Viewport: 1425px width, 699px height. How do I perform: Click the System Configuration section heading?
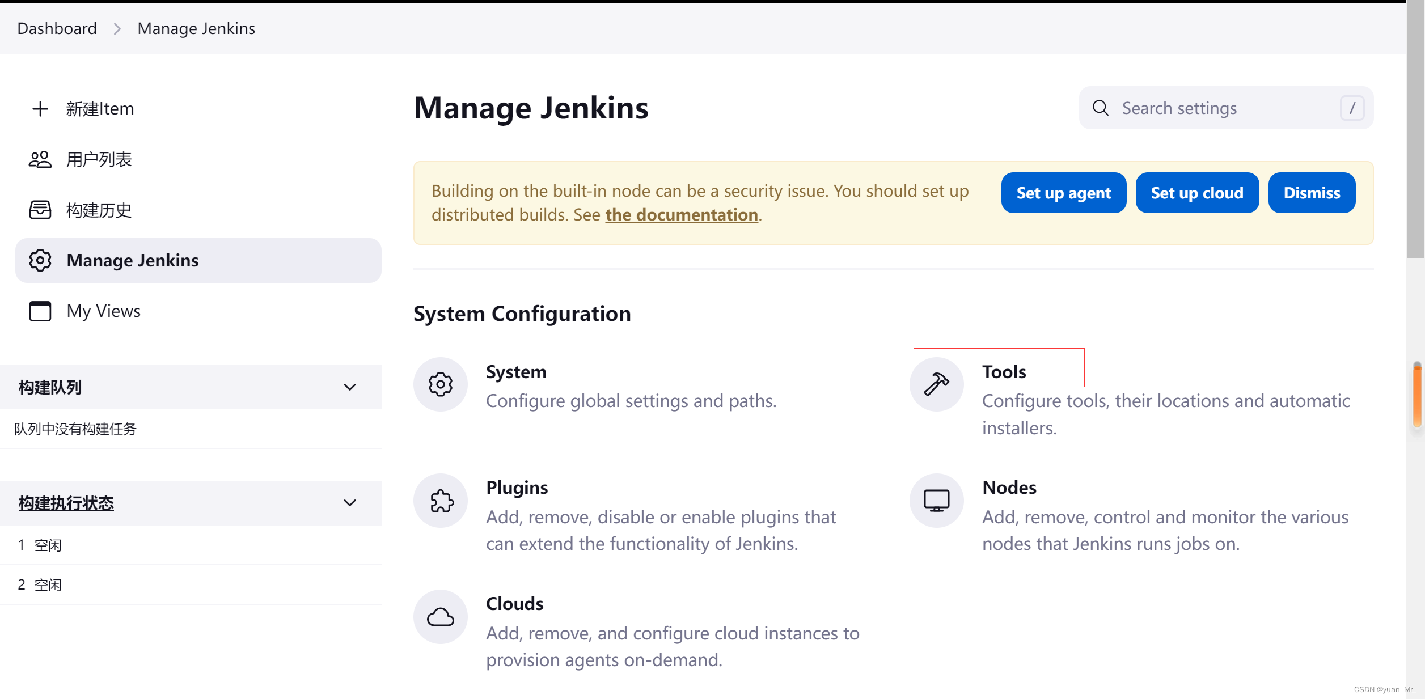point(522,314)
